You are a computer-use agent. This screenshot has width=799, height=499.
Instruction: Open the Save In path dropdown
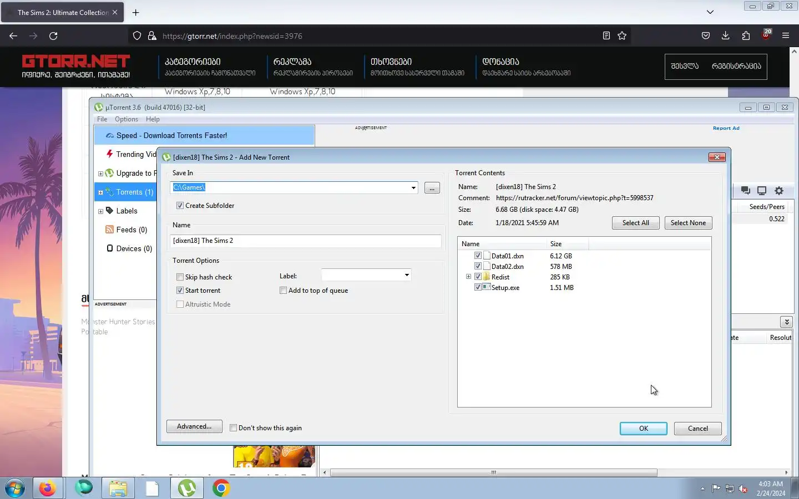tap(413, 187)
